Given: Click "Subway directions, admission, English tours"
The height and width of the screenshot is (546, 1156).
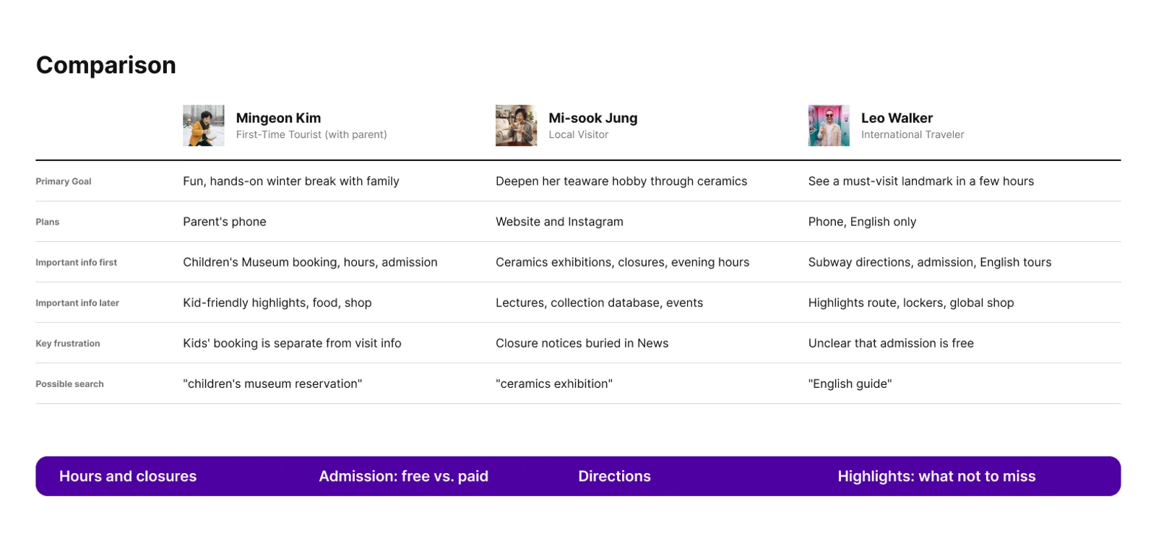Looking at the screenshot, I should click(930, 262).
